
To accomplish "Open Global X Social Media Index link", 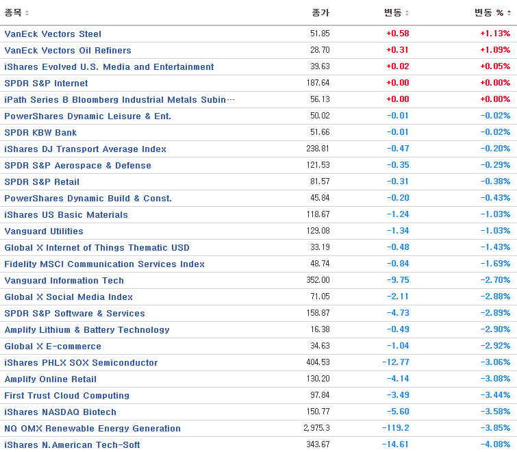I will 68,297.
